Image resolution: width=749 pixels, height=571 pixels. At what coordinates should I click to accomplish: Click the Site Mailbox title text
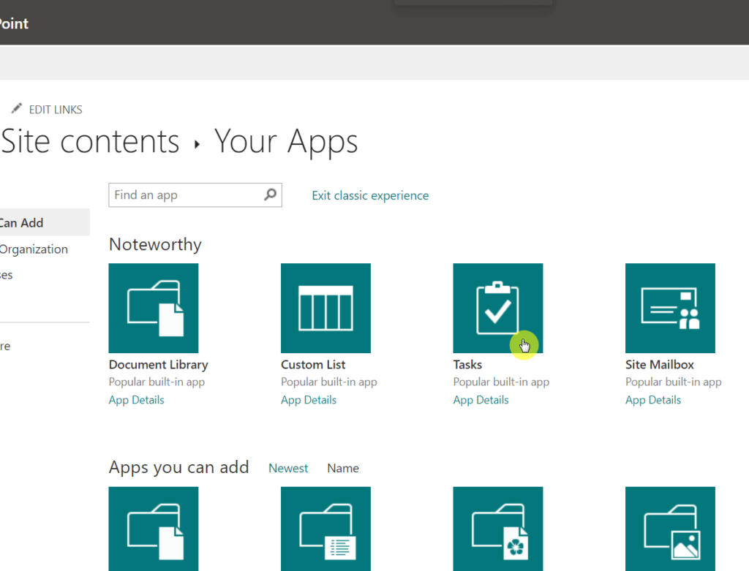pos(659,365)
